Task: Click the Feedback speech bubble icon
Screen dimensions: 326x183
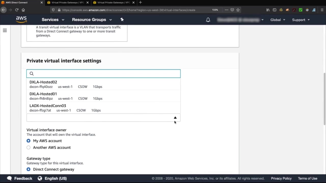Action: coord(9,178)
